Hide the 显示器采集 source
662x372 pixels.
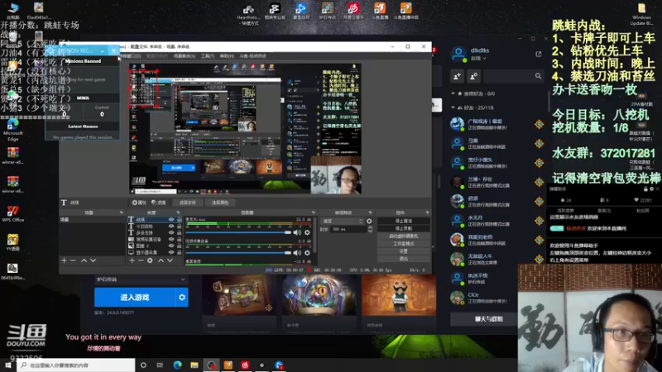[x=171, y=252]
